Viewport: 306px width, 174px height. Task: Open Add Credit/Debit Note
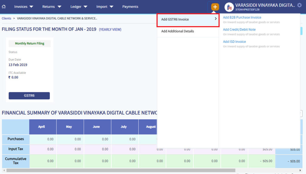pos(240,29)
